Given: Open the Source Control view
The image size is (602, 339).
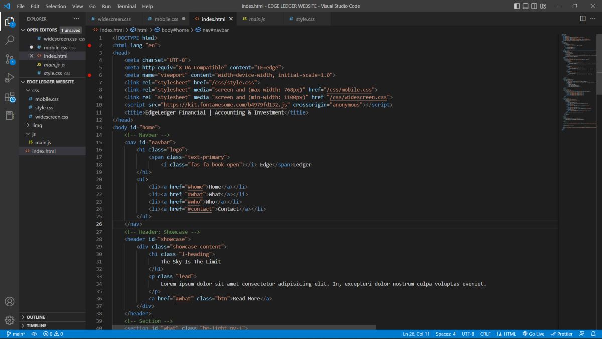Looking at the screenshot, I should [x=10, y=59].
